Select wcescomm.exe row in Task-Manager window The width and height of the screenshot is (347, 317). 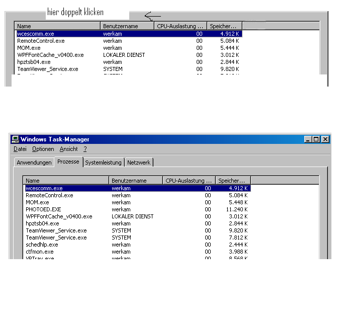(x=138, y=188)
